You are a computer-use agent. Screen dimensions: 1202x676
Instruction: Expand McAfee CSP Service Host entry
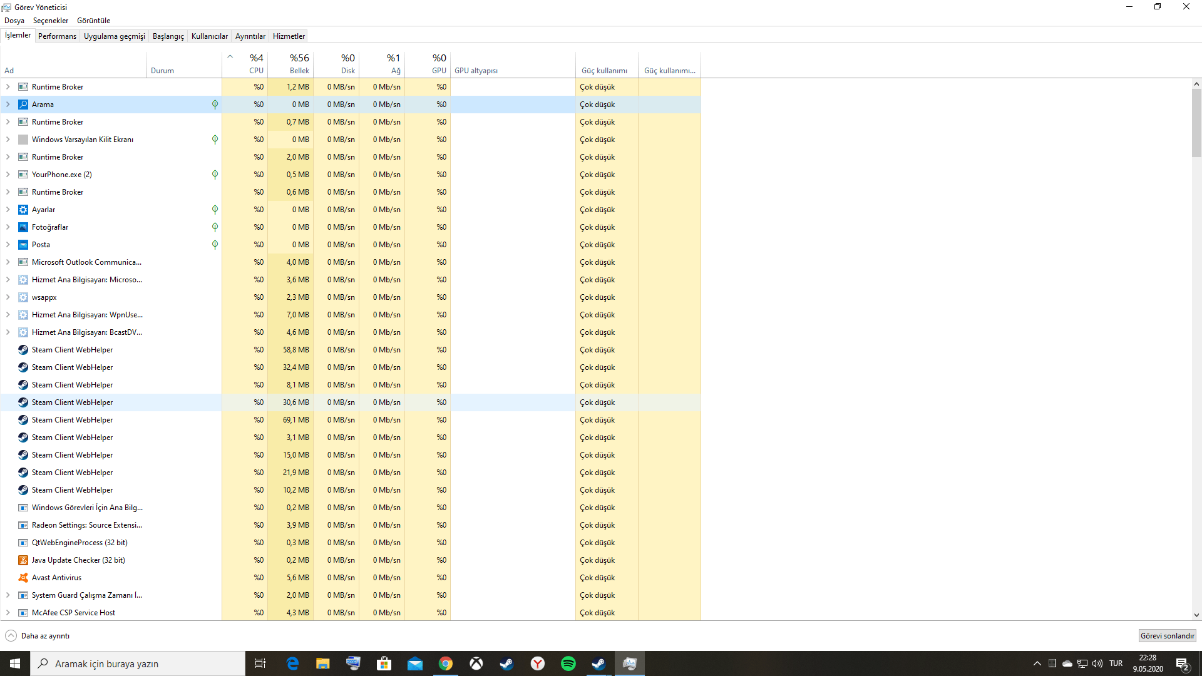click(8, 613)
